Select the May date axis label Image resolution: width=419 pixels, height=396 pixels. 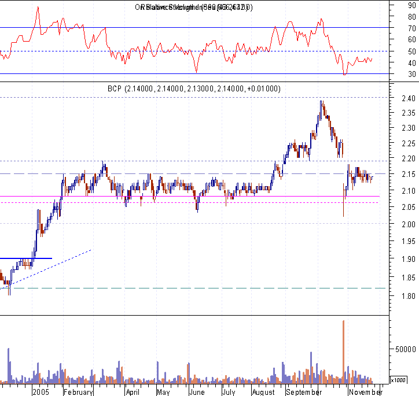(x=163, y=392)
